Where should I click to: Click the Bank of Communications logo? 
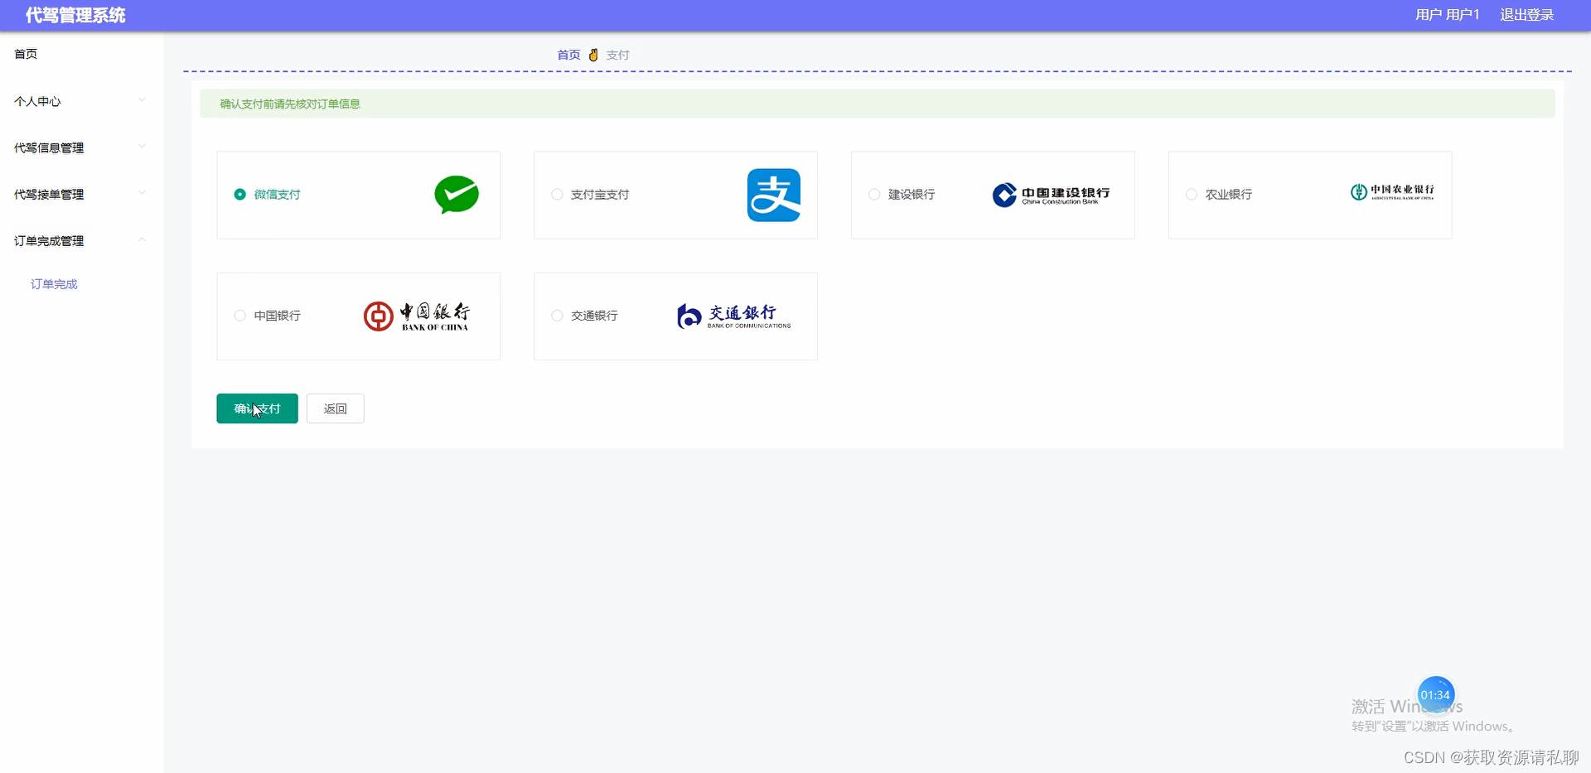733,316
